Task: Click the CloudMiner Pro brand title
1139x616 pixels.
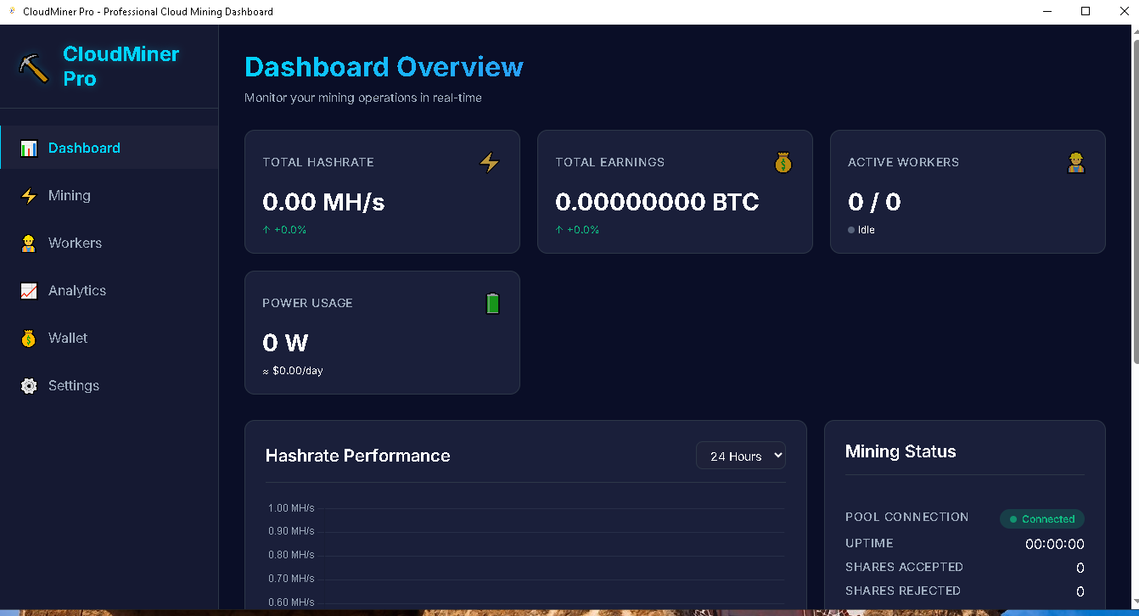Action: click(x=121, y=66)
